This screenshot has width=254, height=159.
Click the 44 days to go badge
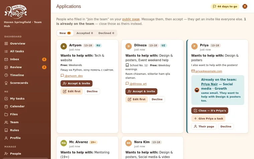tap(225, 6)
